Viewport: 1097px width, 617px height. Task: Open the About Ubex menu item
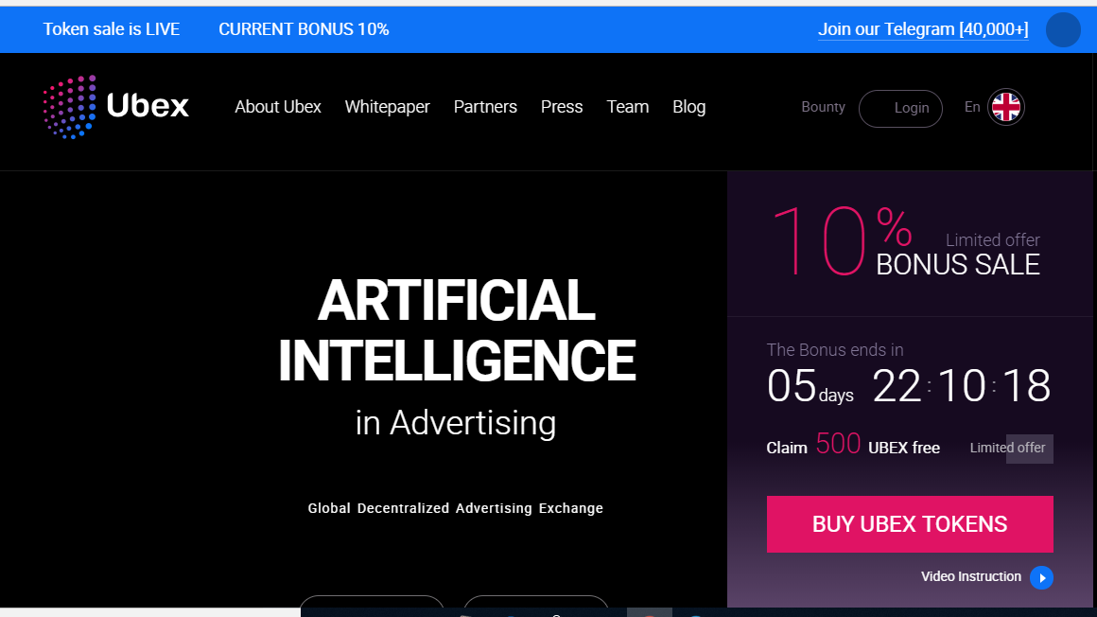(x=278, y=106)
